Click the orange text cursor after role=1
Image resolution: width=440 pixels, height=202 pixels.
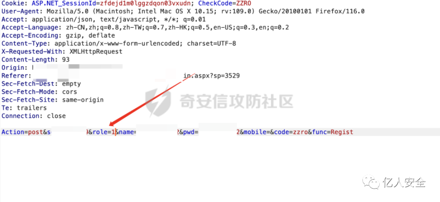pyautogui.click(x=116, y=132)
